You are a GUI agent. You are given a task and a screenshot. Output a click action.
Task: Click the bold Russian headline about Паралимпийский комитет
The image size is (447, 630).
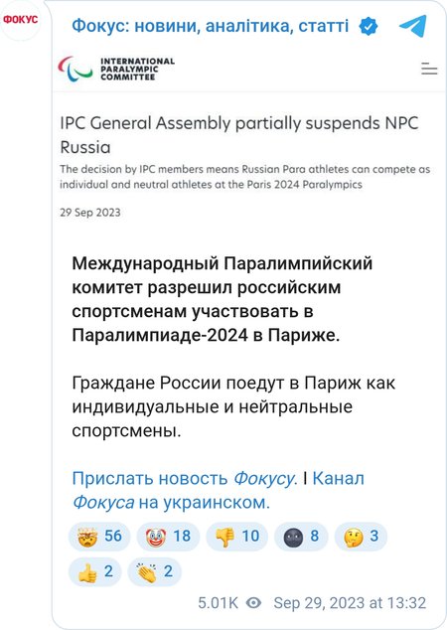pyautogui.click(x=223, y=299)
